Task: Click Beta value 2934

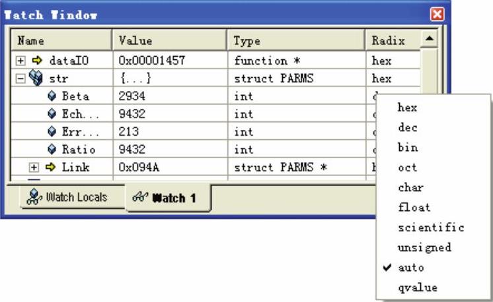Action: click(x=132, y=96)
